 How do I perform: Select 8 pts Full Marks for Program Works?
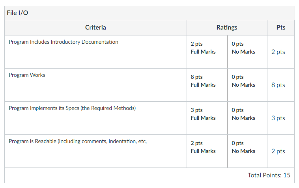click(x=207, y=85)
